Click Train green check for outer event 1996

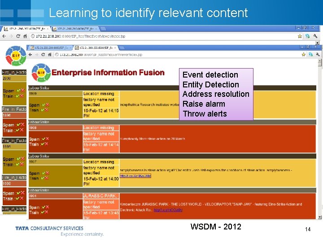[17, 130]
